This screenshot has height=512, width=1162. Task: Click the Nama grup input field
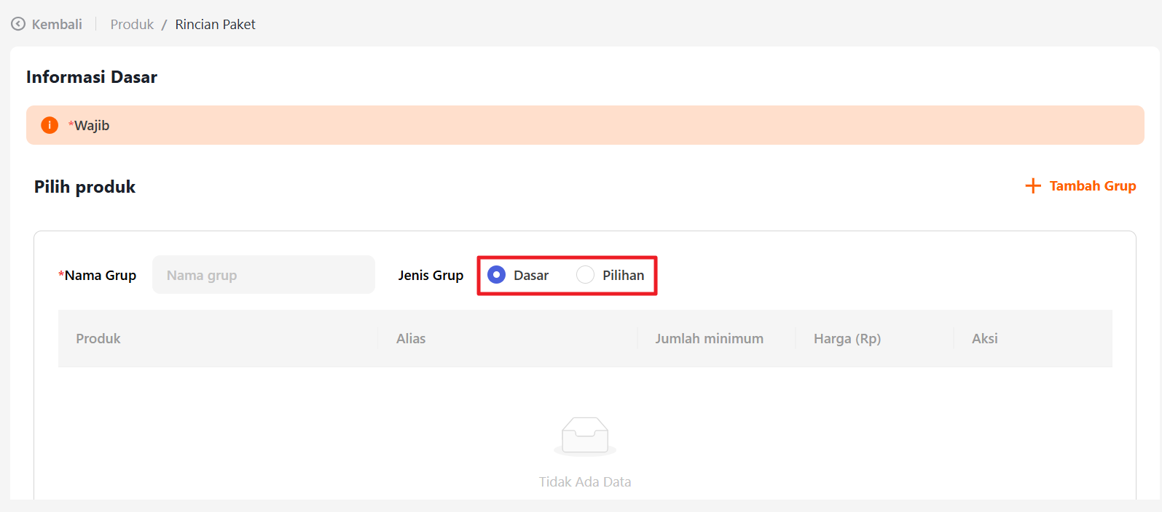(264, 275)
